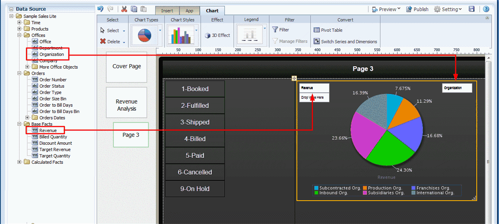Click the Save floppy disk icon
Screen dimensions: 499x224
point(472,9)
